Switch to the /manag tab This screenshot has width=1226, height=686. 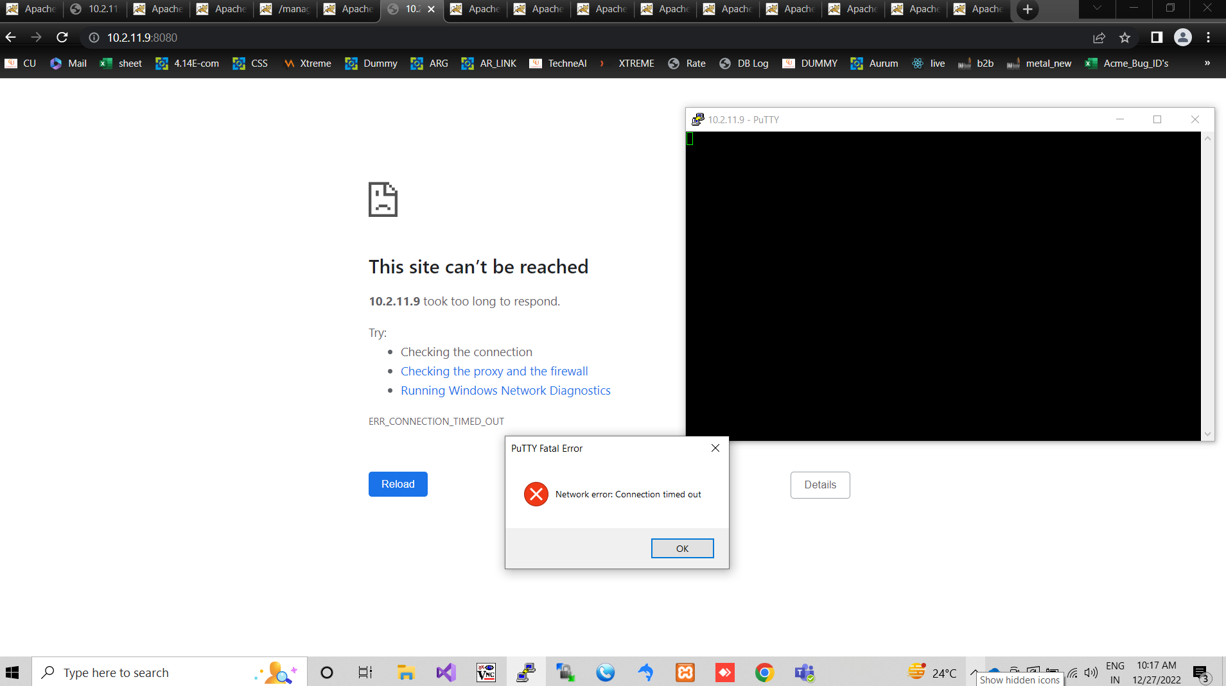click(x=285, y=9)
